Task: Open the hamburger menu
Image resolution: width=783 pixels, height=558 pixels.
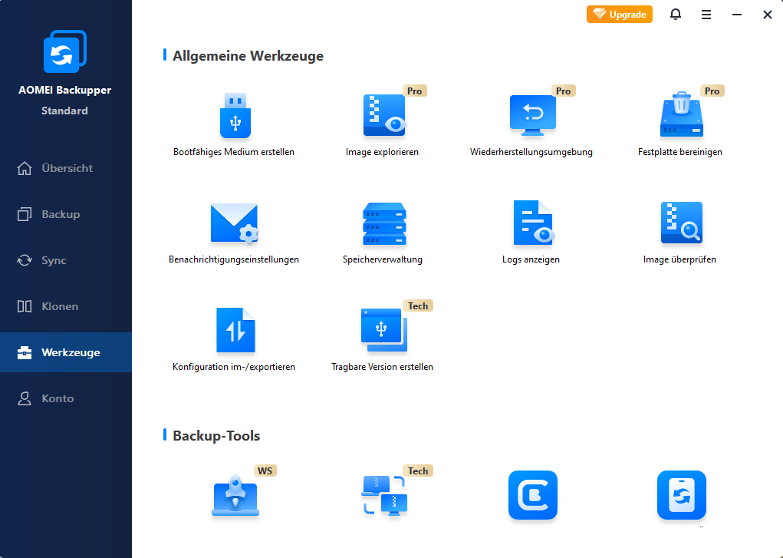Action: click(706, 14)
